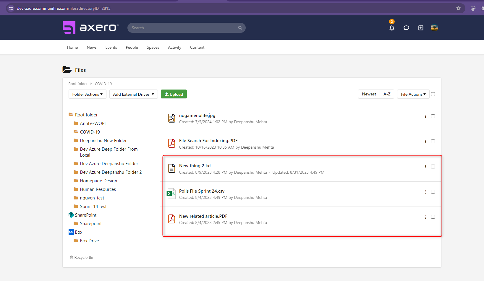Click the SharePoint drive icon
The height and width of the screenshot is (281, 484).
pos(71,215)
